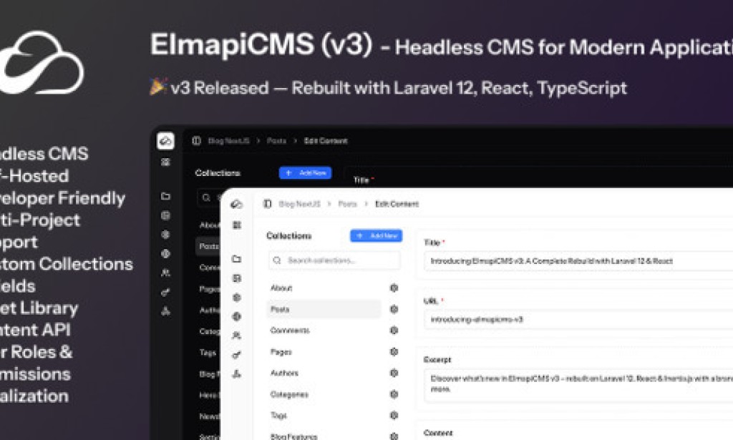Image resolution: width=733 pixels, height=440 pixels.
Task: Click Add New button in light window
Action: [377, 236]
